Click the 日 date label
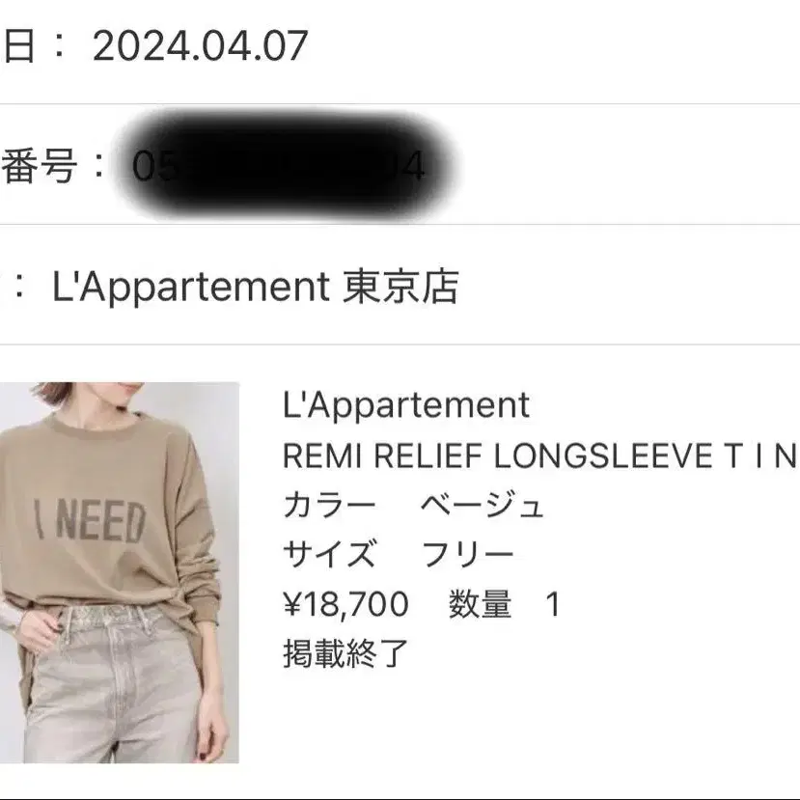800x800 pixels. [19, 46]
